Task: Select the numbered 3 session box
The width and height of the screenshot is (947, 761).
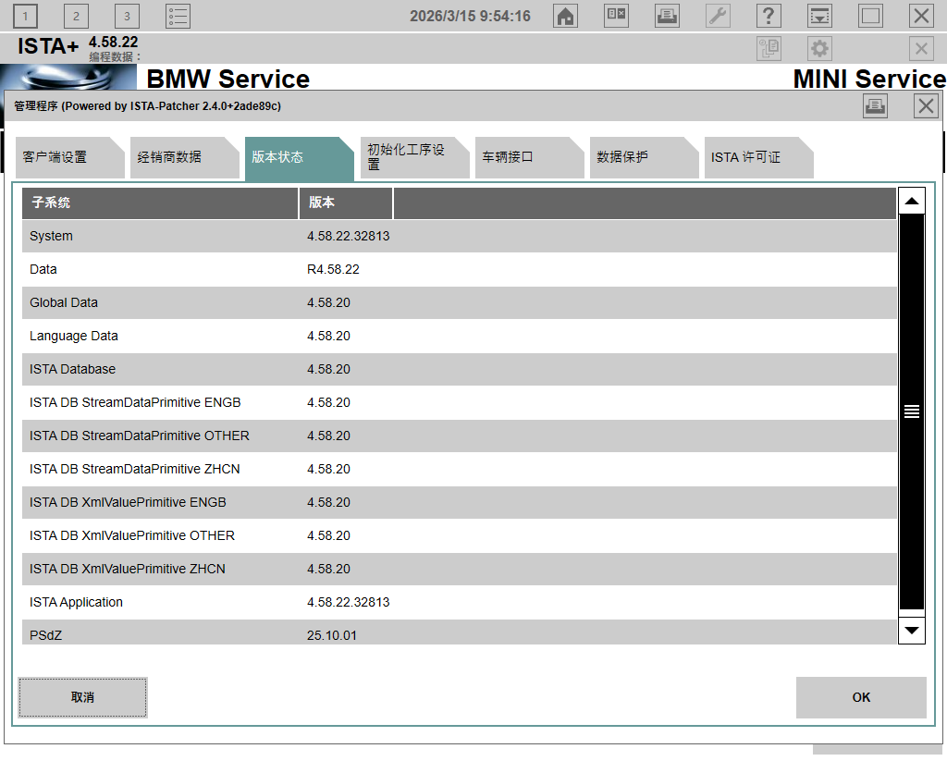Action: coord(127,16)
